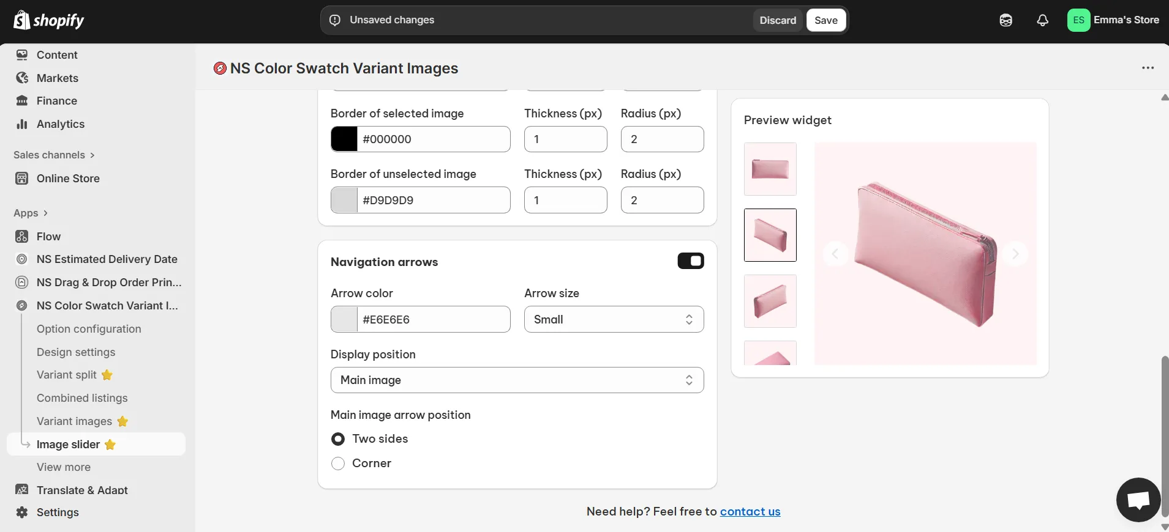Expand the Sales channels section
The image size is (1169, 532).
coord(54,155)
